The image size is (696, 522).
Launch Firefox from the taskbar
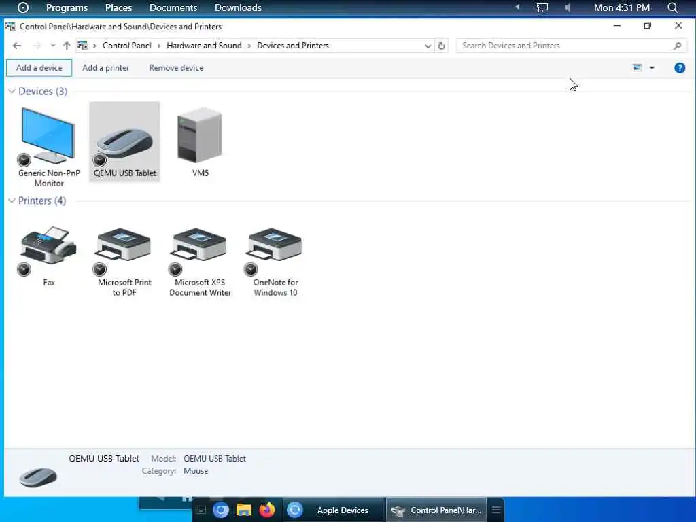[267, 510]
